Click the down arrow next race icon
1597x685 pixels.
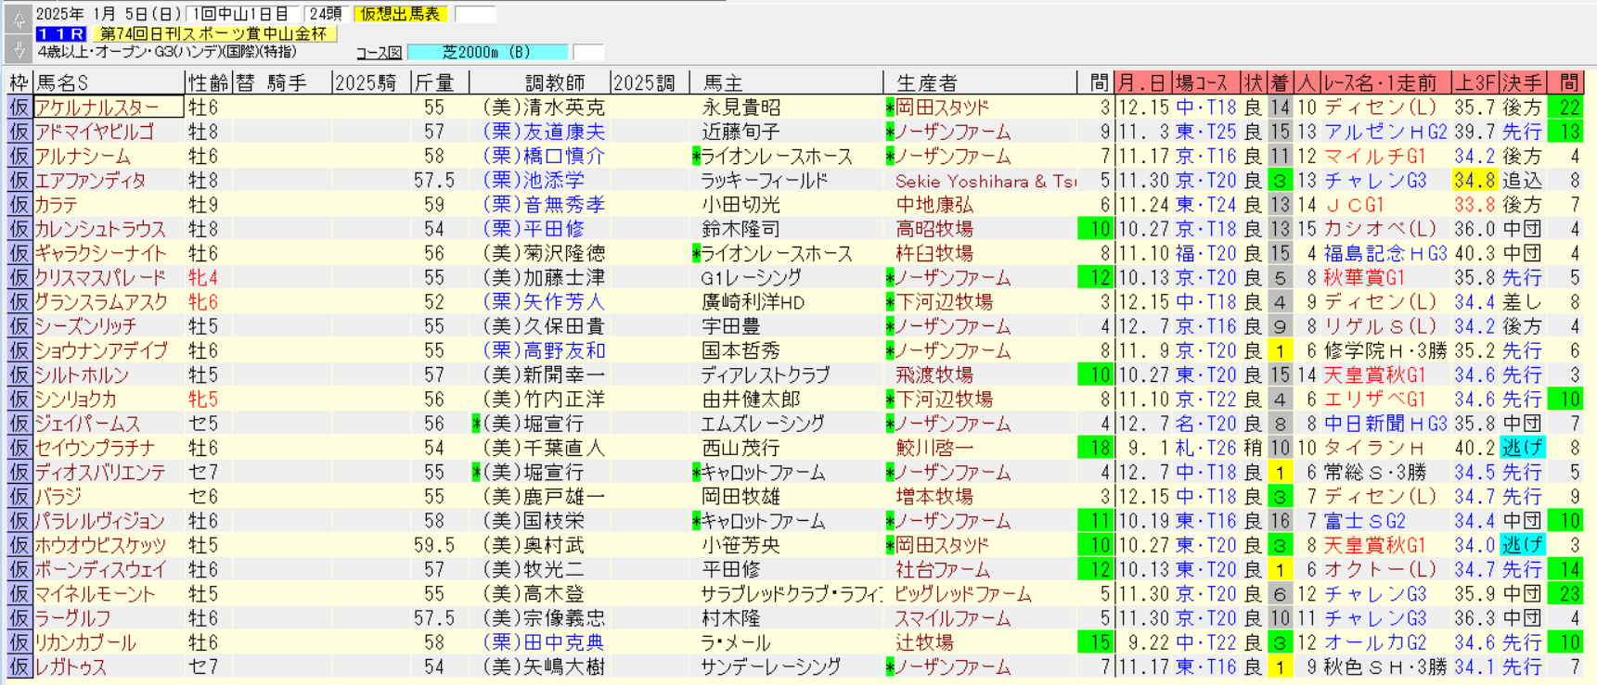tap(18, 48)
